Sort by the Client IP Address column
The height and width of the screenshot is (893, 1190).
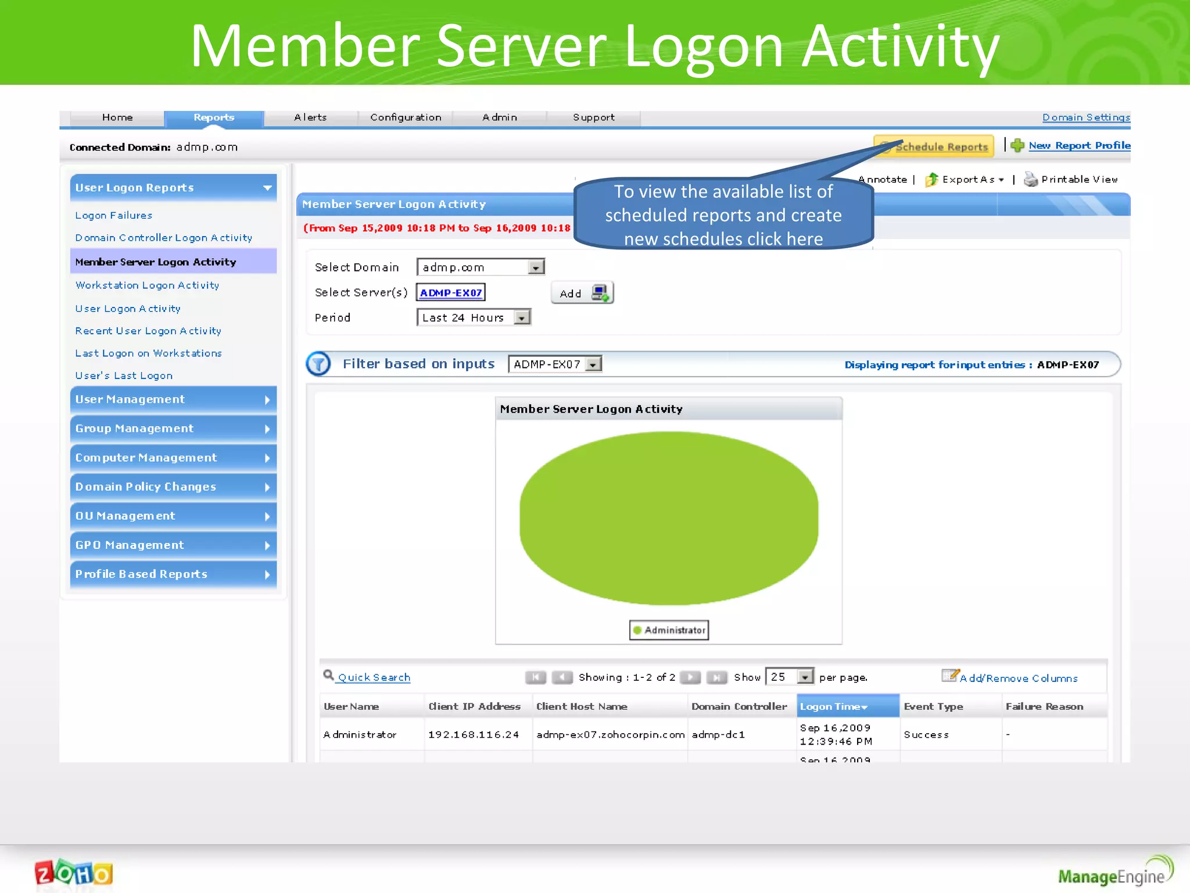tap(474, 707)
